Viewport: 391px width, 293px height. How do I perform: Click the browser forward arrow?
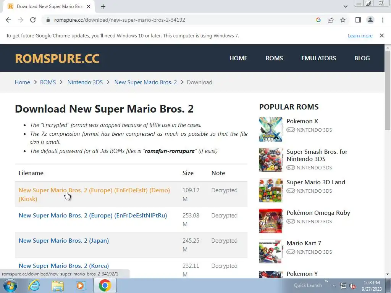click(x=21, y=20)
